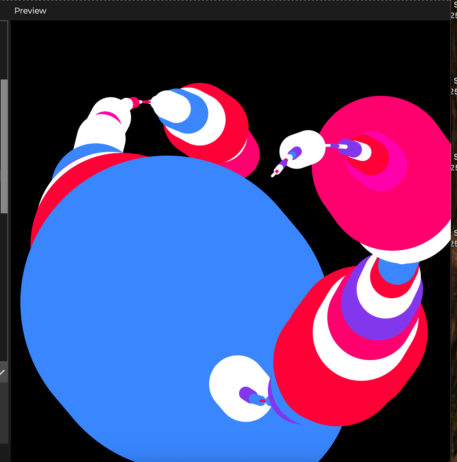Select the Preview panel tab
The height and width of the screenshot is (462, 457).
click(30, 11)
